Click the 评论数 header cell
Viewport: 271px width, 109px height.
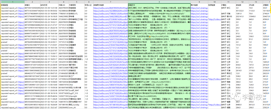click(256, 5)
